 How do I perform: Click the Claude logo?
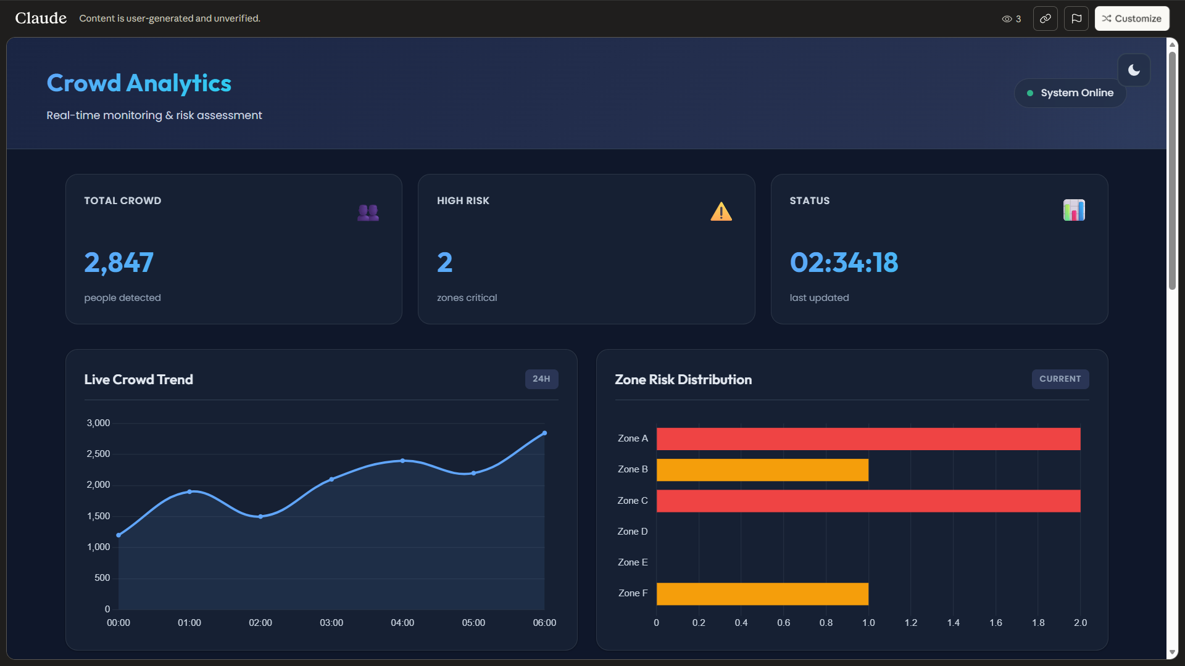[x=41, y=18]
